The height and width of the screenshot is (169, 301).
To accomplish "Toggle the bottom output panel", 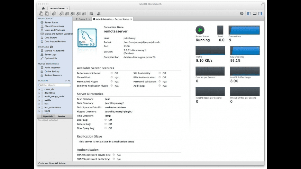I will coord(255,13).
